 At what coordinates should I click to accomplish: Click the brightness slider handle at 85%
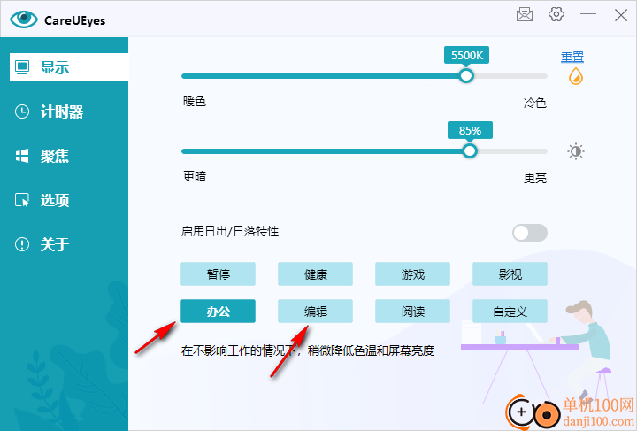[470, 151]
